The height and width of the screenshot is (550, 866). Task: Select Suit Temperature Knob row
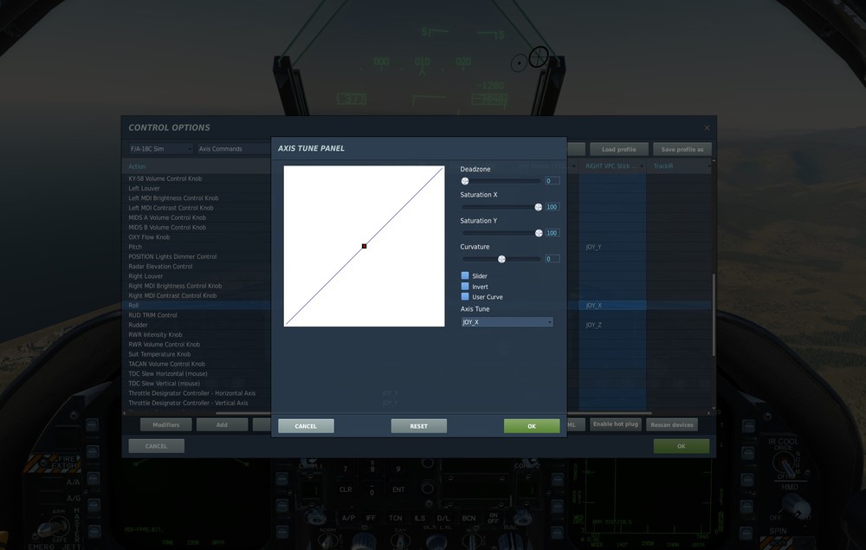click(196, 354)
